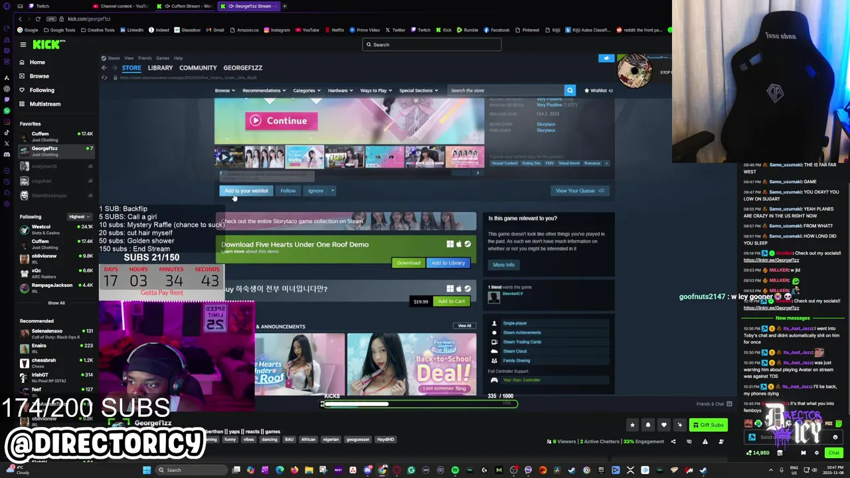Screen dimensions: 850x478
Task: Open Discord in browser sidebar
Action: coord(7,154)
